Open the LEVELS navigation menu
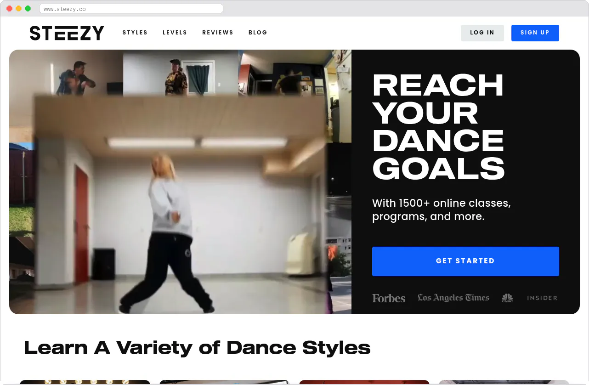589x385 pixels. click(175, 33)
